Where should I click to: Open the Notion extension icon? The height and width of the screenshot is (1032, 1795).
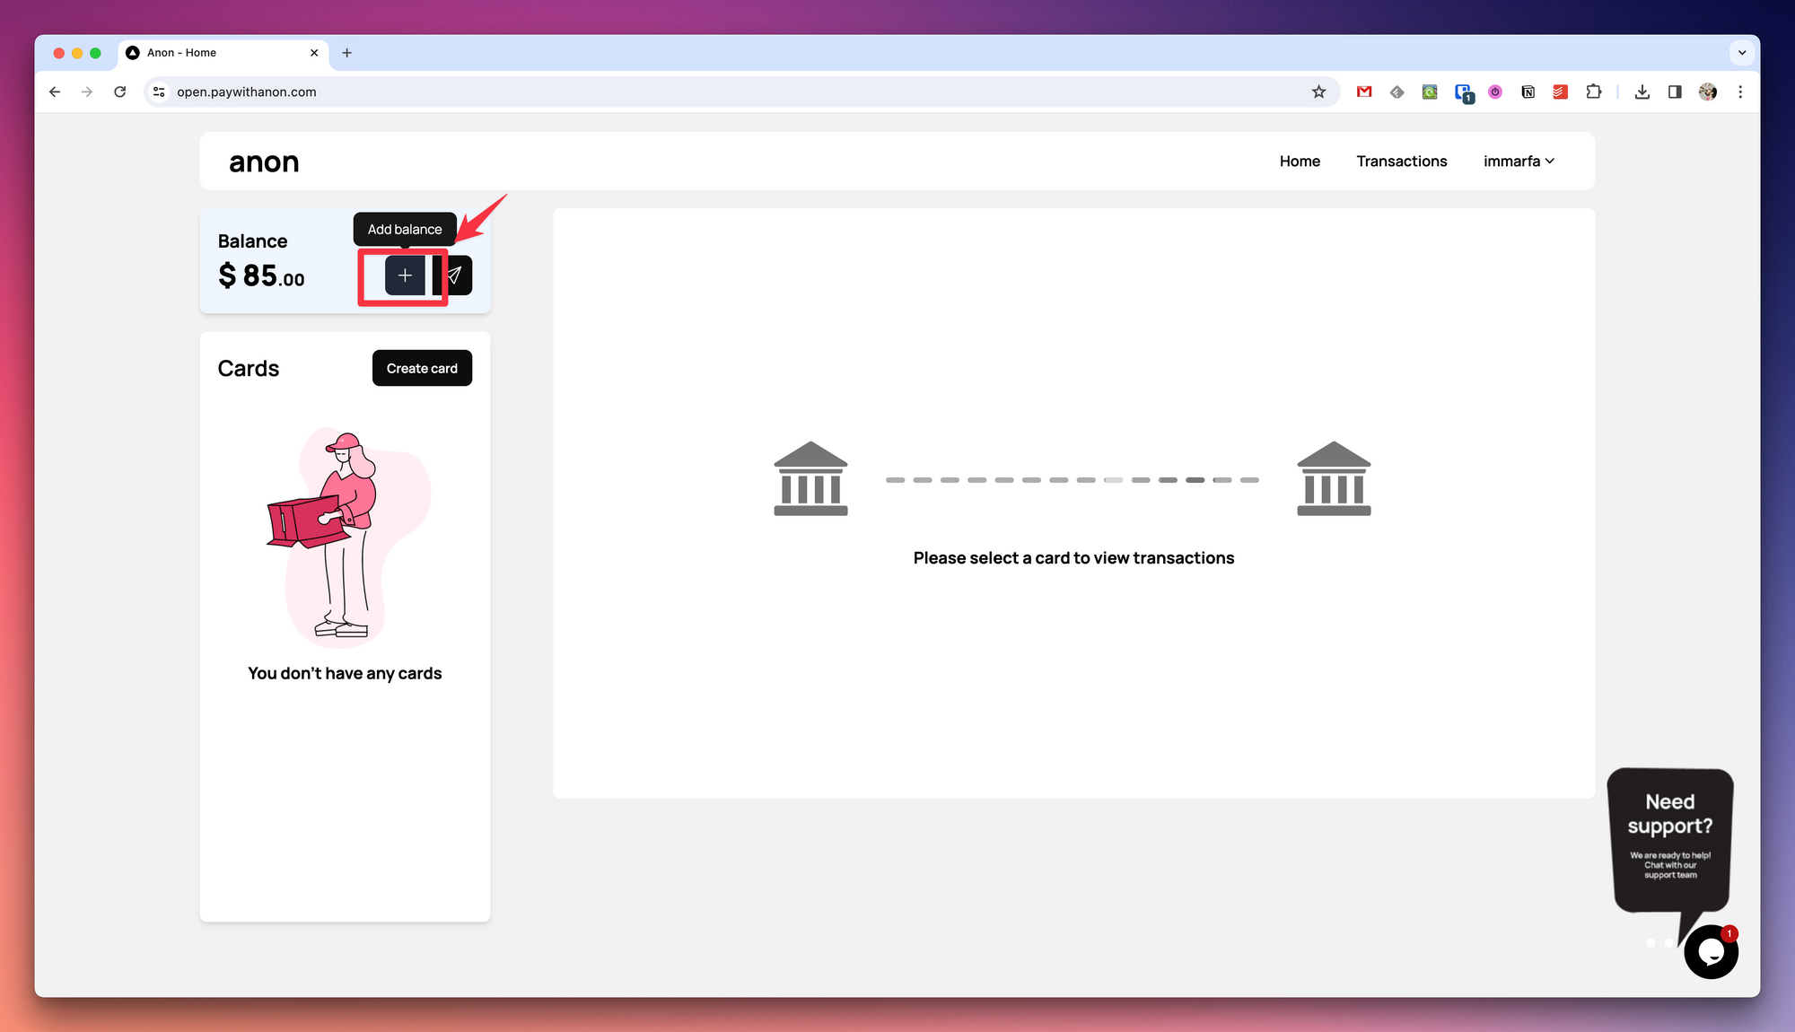coord(1528,92)
